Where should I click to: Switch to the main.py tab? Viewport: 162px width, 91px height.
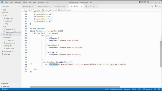pos(28,6)
